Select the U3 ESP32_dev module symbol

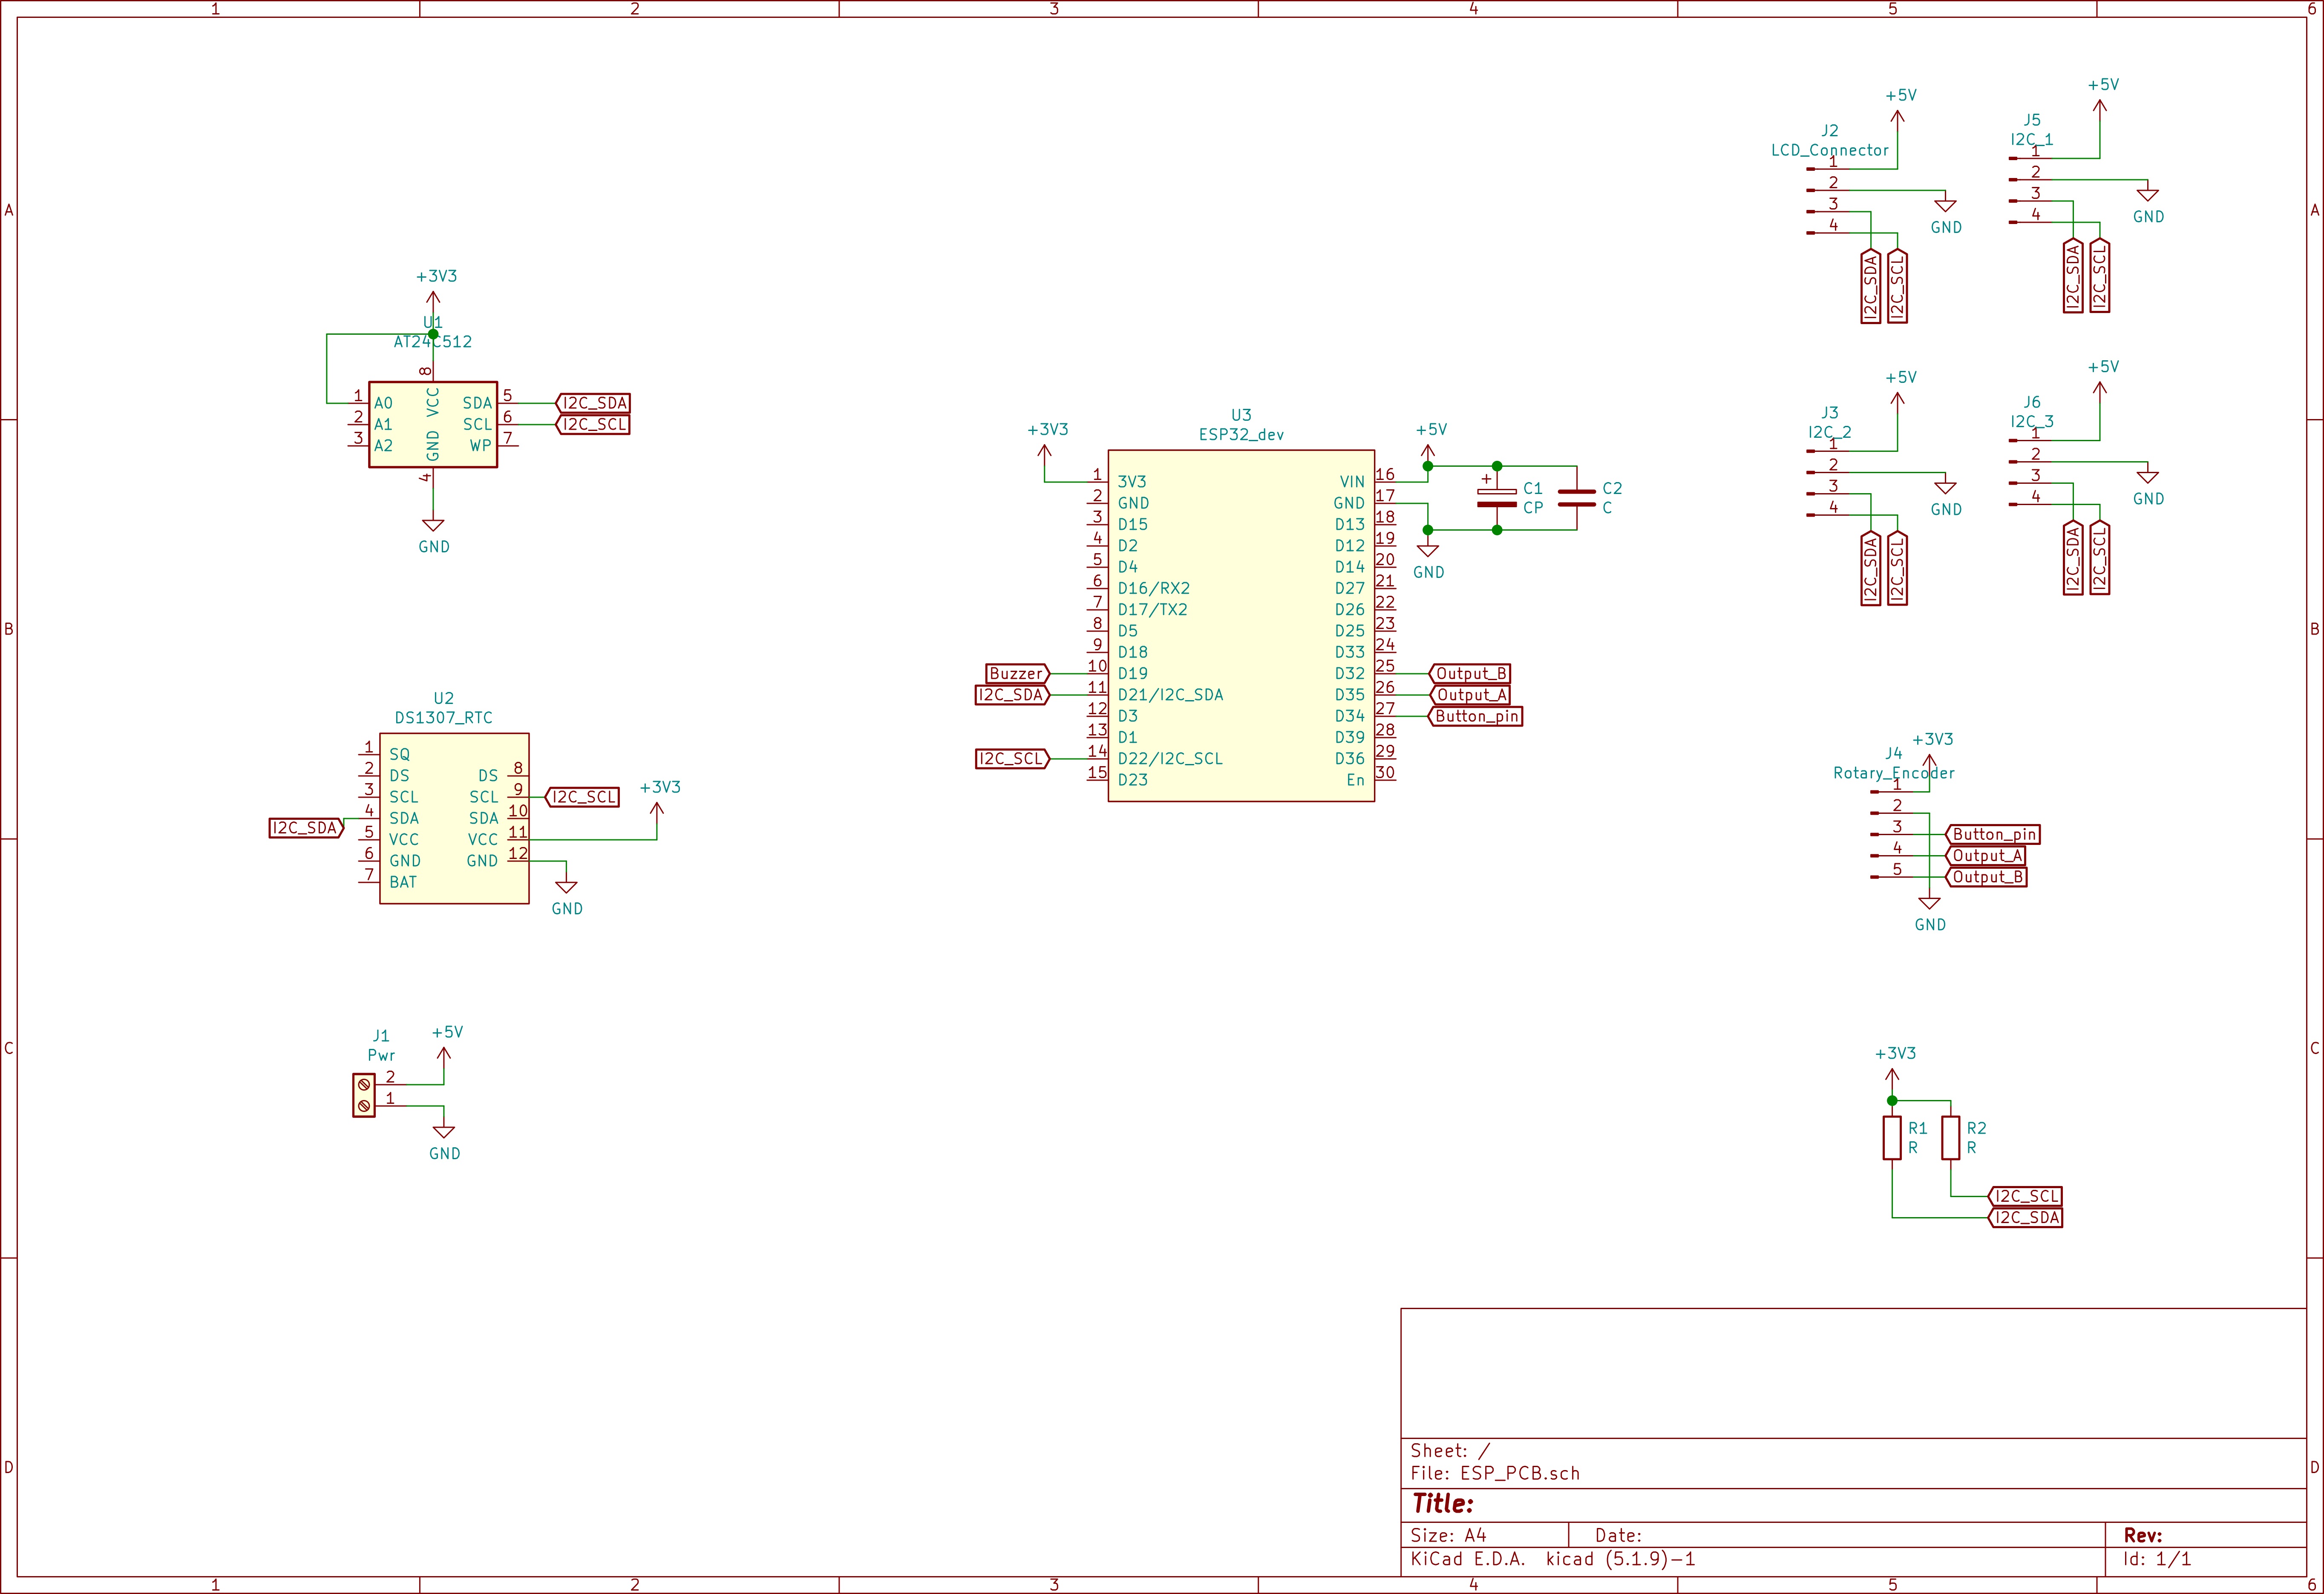tap(1241, 626)
